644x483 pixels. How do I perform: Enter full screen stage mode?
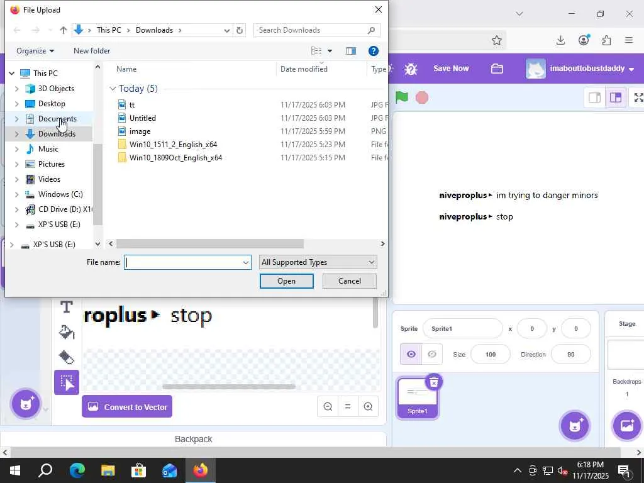pos(638,97)
